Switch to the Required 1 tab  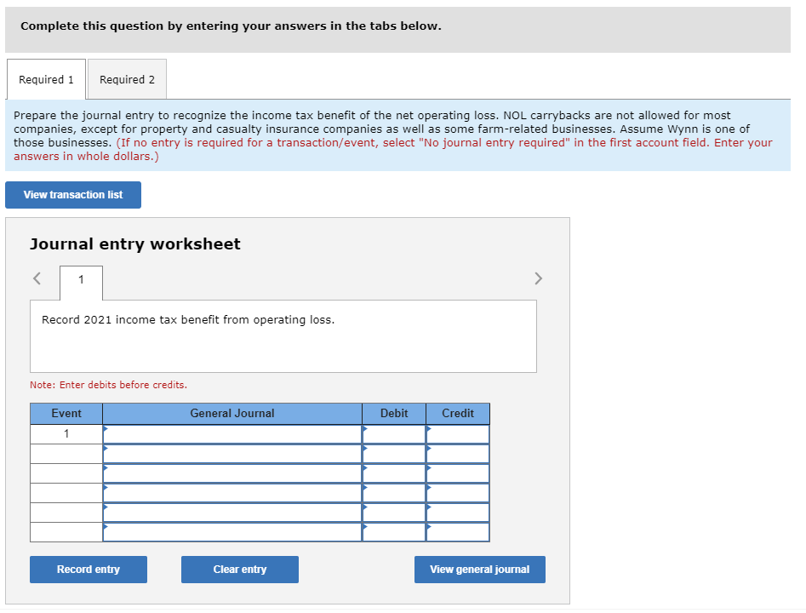46,79
